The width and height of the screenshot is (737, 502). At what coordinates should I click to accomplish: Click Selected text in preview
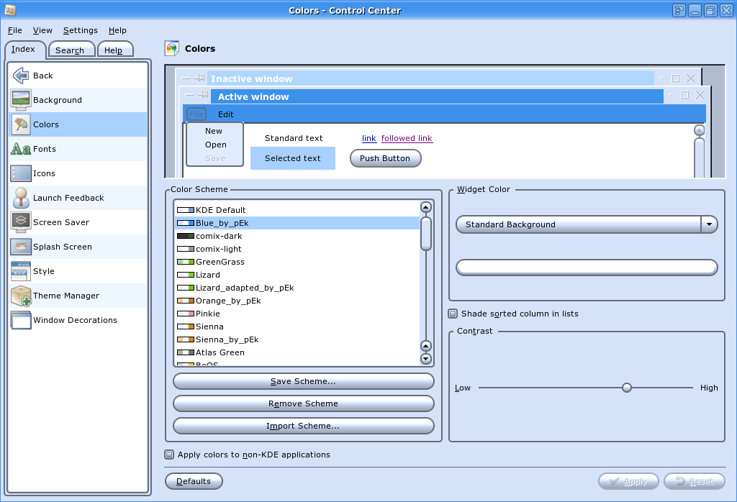point(293,158)
